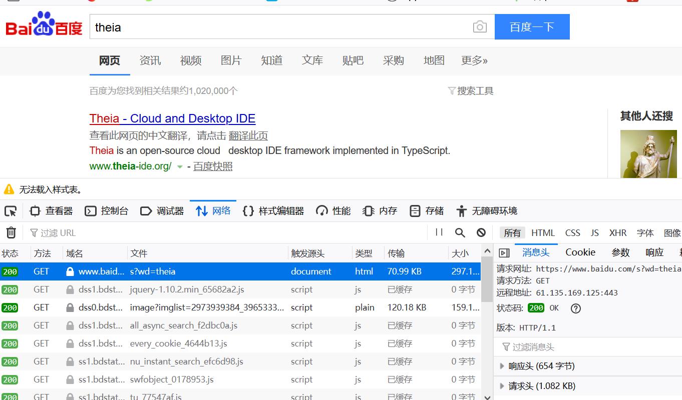This screenshot has width=682, height=400.
Task: Click the Baidu logo
Action: (44, 25)
